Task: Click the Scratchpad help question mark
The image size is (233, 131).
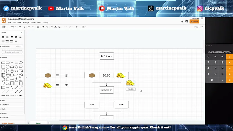Action: click(17, 46)
